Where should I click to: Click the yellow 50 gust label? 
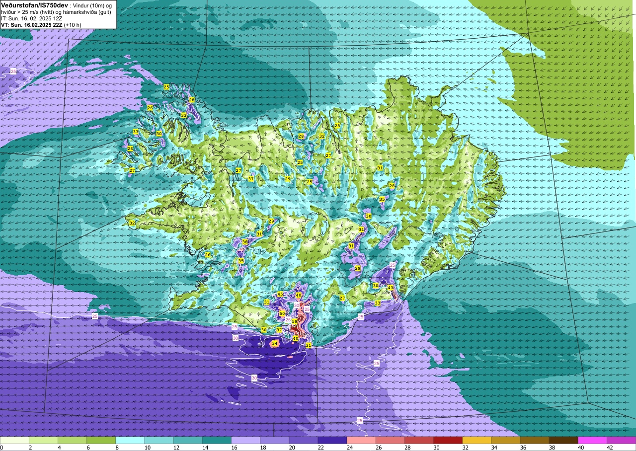[282, 313]
